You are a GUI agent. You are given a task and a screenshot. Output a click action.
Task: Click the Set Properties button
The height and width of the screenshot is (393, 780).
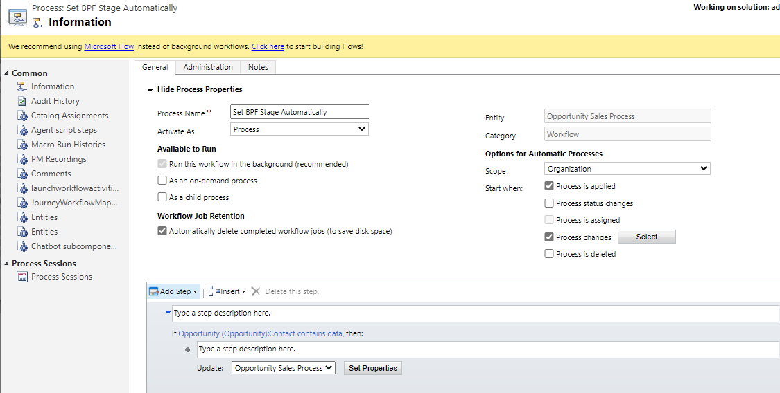tap(372, 368)
